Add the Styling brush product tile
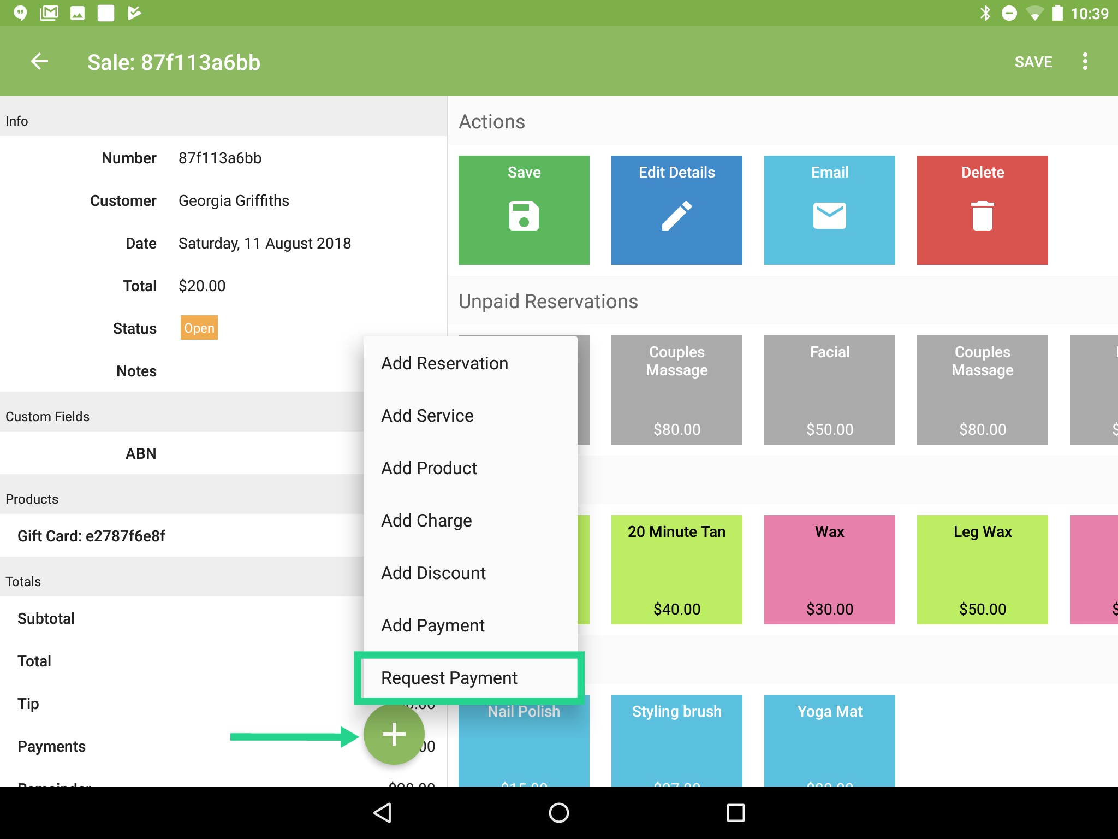 676,741
